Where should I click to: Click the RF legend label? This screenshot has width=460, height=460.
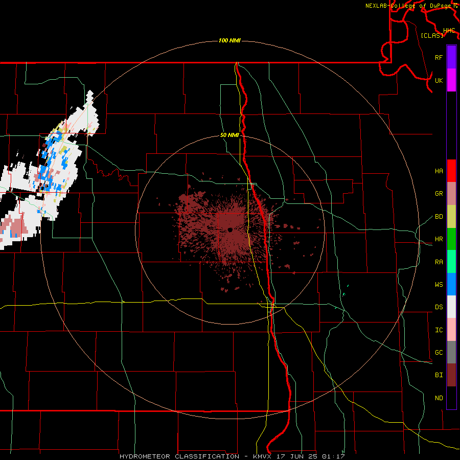click(x=439, y=57)
